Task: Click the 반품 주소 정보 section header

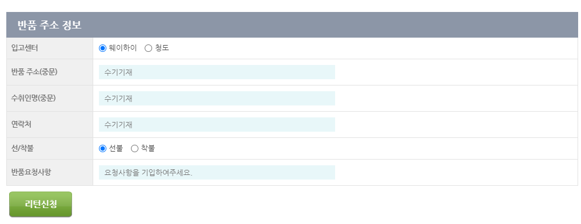Action: click(x=292, y=25)
